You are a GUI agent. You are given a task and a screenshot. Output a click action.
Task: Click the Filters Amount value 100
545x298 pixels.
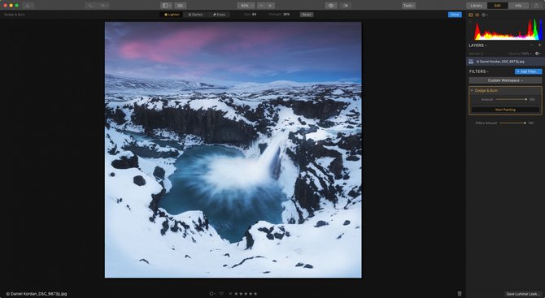(530, 123)
